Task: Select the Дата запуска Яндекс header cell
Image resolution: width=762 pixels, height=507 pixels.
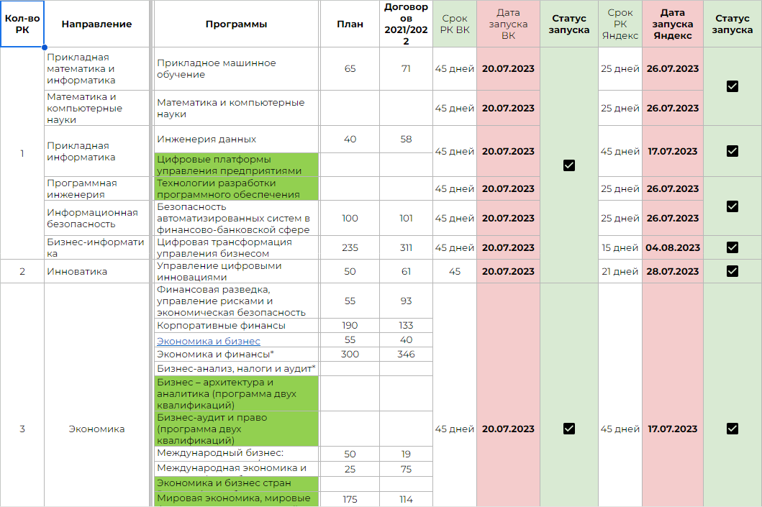Action: coord(672,24)
